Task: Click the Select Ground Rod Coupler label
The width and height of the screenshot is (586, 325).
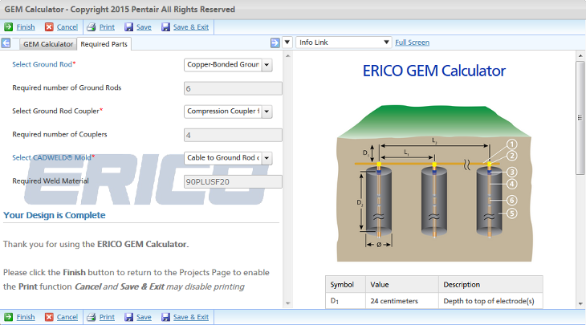Action: pos(57,111)
